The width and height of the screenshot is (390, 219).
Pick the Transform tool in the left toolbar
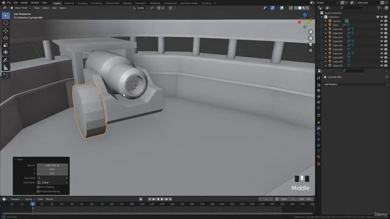tap(5, 52)
